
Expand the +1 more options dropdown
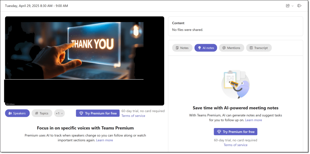tap(59, 113)
